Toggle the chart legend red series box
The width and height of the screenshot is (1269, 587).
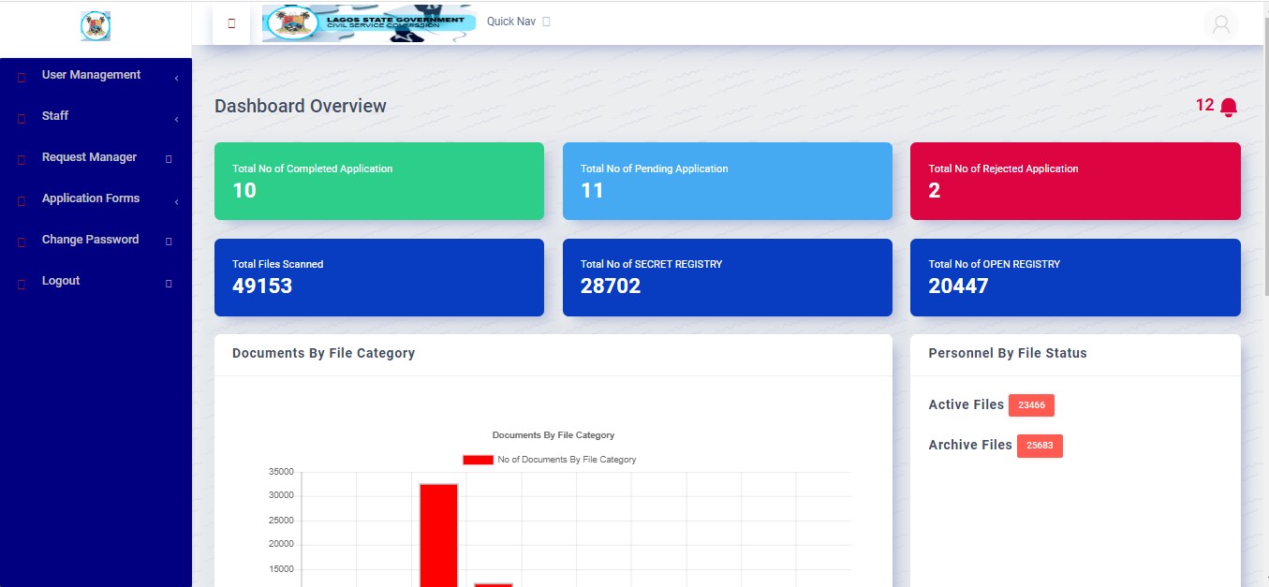tap(478, 460)
